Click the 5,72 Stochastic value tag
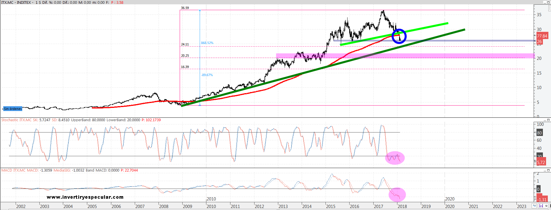Viewport: 551px width, 210px height. [541, 163]
